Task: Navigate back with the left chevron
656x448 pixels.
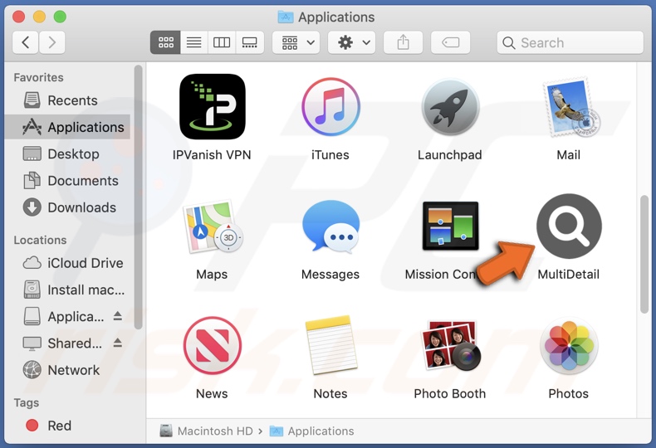Action: point(26,42)
